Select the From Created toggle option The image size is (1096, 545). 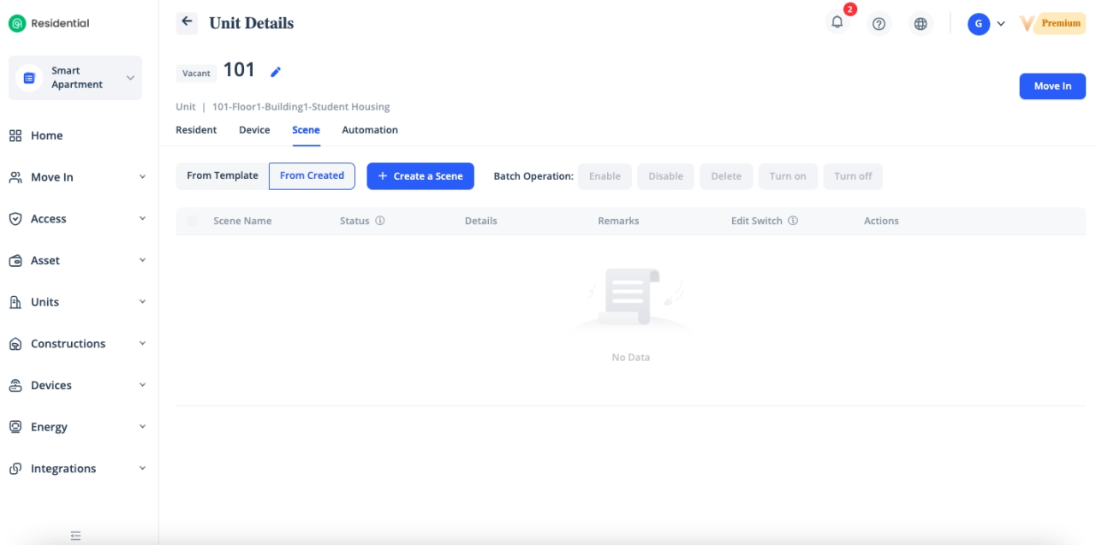312,175
